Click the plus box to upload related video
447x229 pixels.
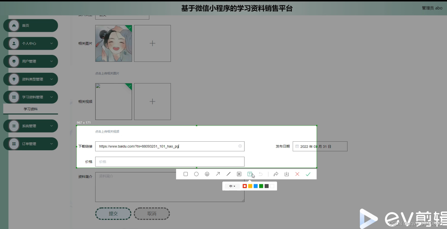click(152, 101)
